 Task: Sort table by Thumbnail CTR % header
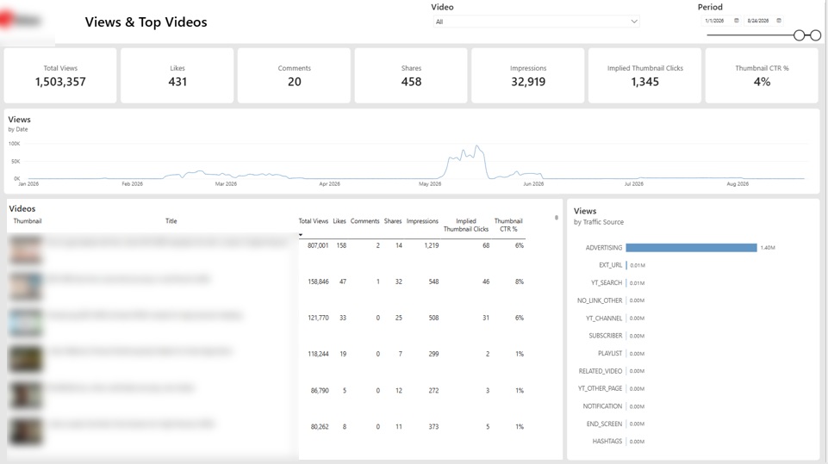(508, 225)
